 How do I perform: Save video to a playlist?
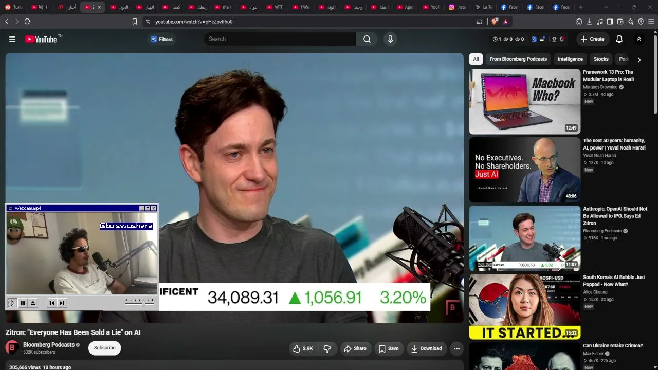click(x=389, y=349)
